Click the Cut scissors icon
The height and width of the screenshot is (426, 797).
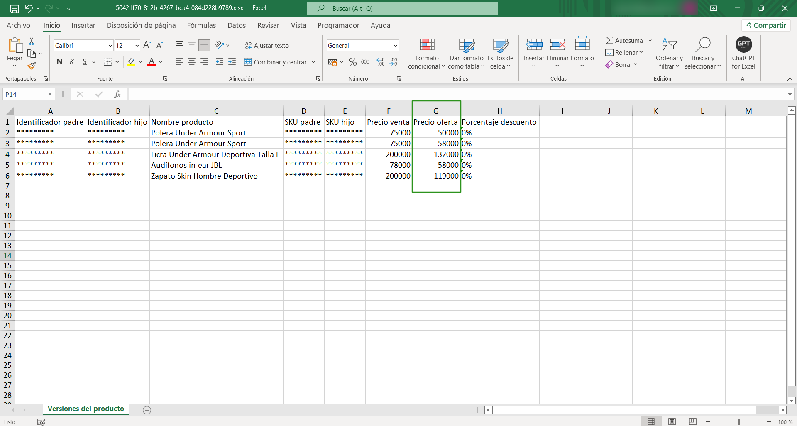pos(32,41)
